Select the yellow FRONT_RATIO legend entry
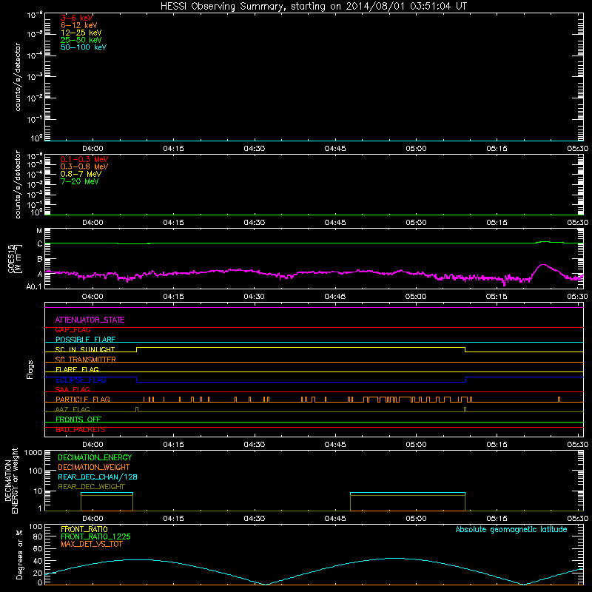This screenshot has width=592, height=592. tap(84, 529)
